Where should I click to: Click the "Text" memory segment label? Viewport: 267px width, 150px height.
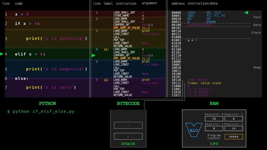point(257,17)
